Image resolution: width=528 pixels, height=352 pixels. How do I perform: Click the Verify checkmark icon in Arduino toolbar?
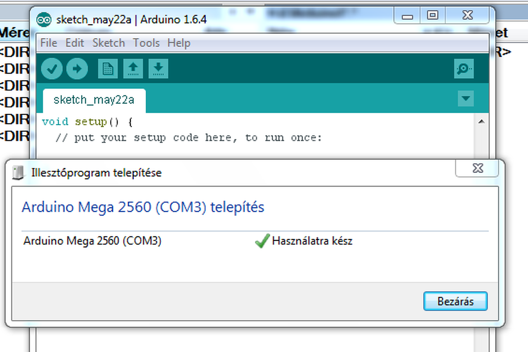point(52,69)
